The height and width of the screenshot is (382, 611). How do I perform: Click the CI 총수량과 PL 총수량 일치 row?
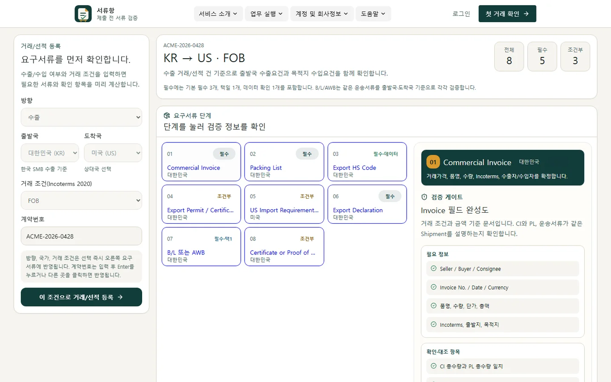tap(503, 366)
